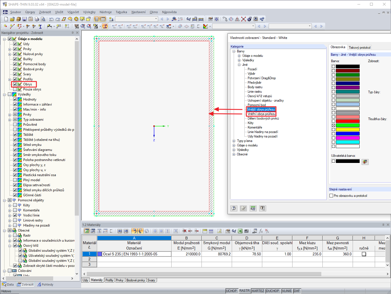This screenshot has height=294, width=391.
Task: Collapse the Výsledky navigator node
Action: tap(4, 94)
